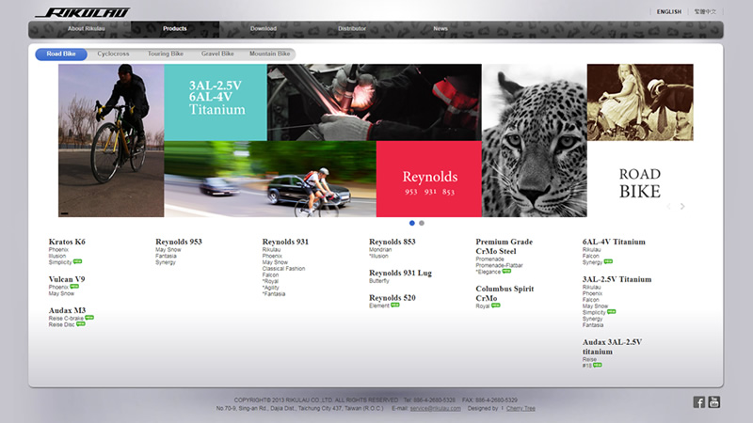This screenshot has width=753, height=423.
Task: Open the 3AL-2.5V Titanium heading
Action: tap(617, 279)
